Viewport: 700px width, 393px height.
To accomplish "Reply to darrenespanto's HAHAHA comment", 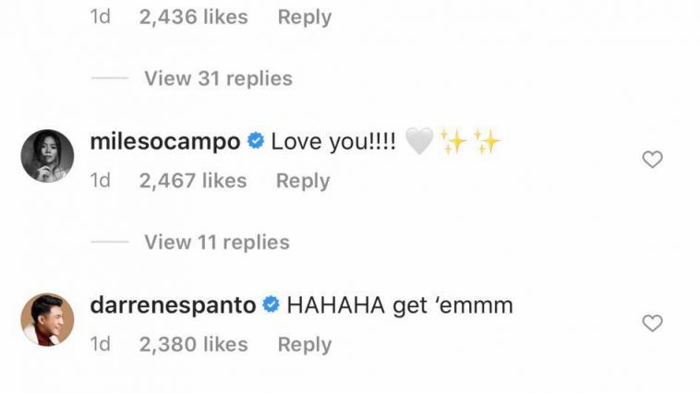I will click(x=305, y=345).
